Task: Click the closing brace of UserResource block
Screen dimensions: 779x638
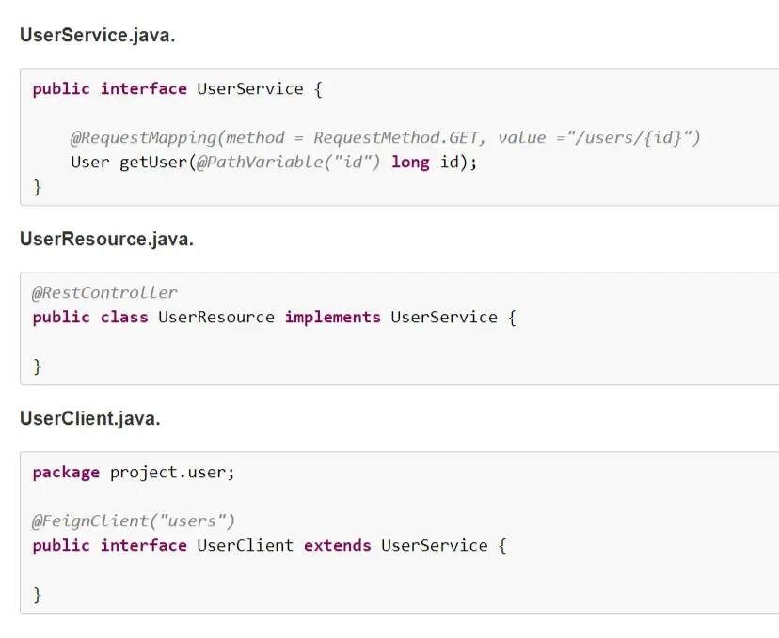Action: pyautogui.click(x=38, y=366)
